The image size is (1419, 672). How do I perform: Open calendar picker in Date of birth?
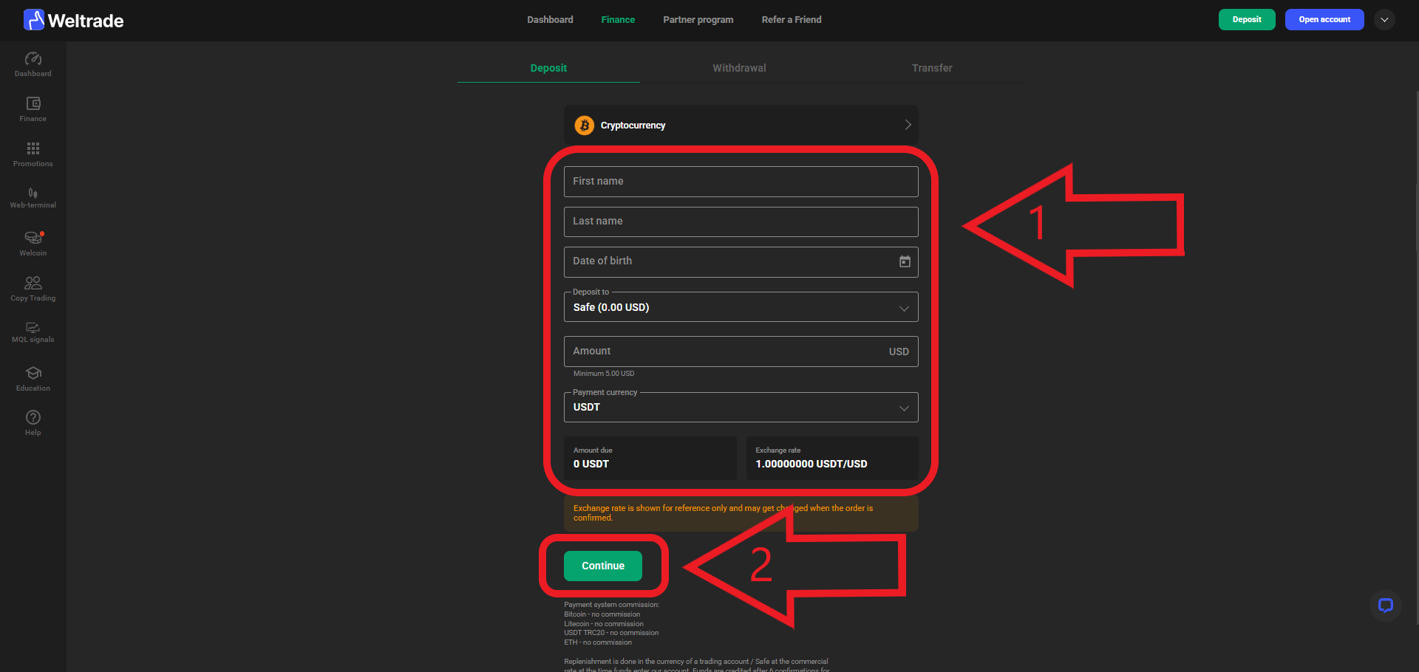click(x=905, y=261)
